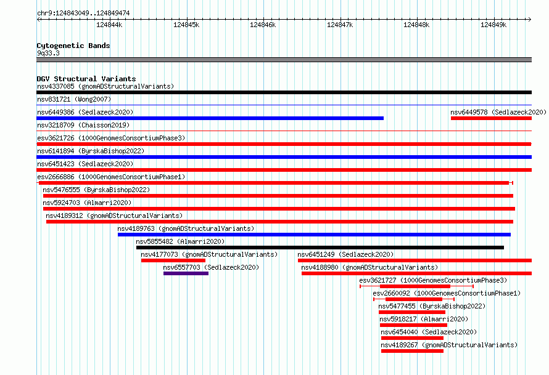Open nsv6451423 (Sedlazeck2020) label

pos(85,164)
